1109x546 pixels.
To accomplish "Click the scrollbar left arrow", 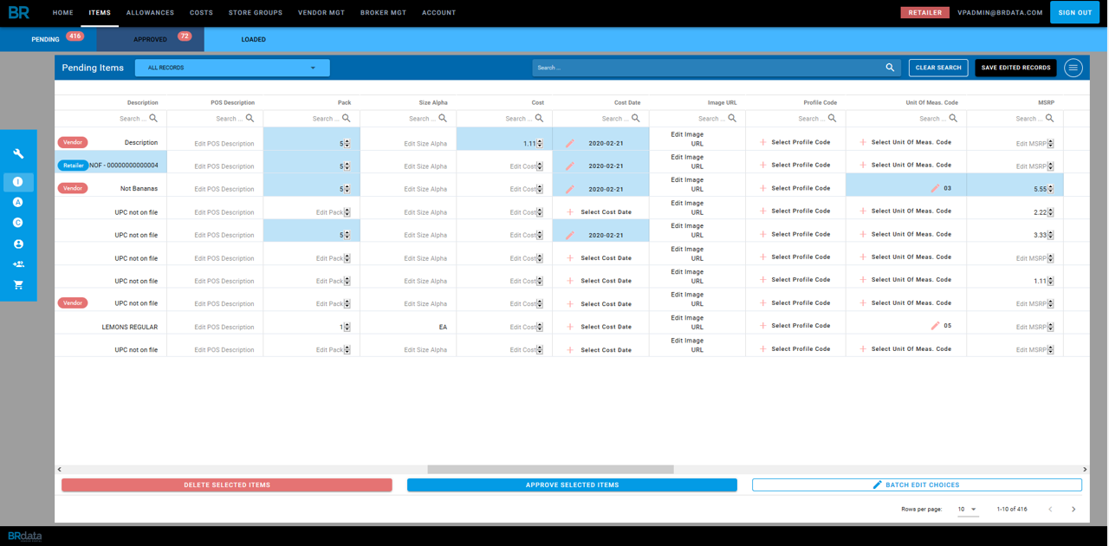I will [60, 470].
